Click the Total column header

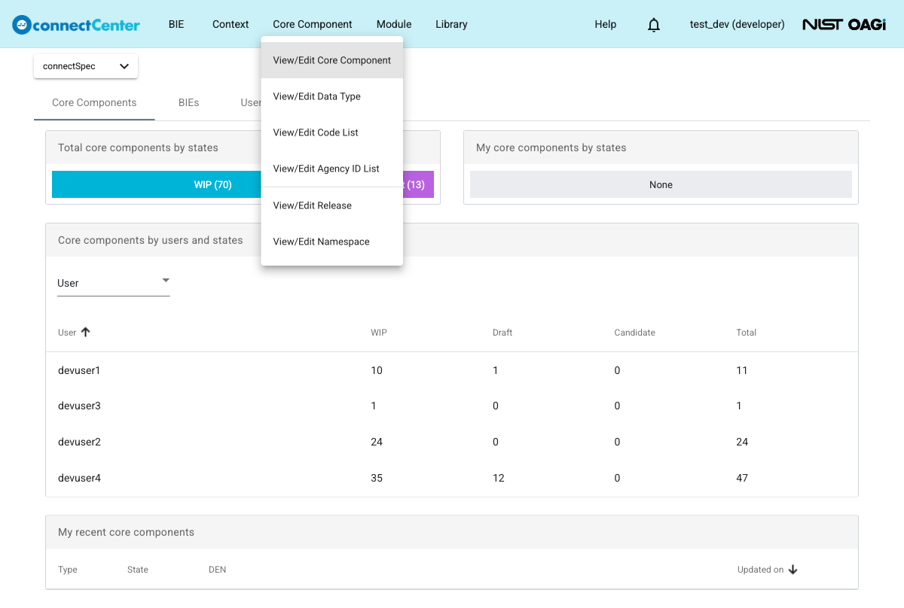747,333
